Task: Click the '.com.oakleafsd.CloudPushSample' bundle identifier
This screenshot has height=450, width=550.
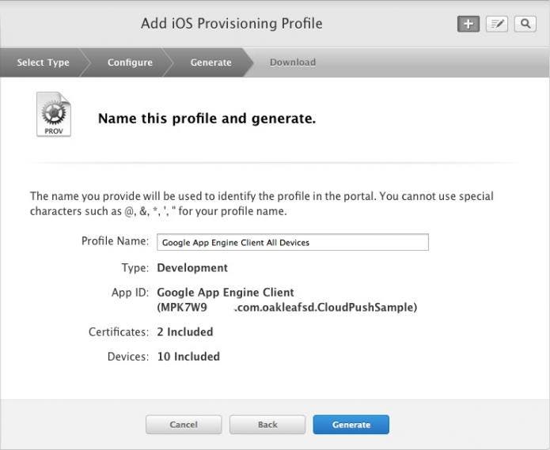Action: click(x=324, y=308)
